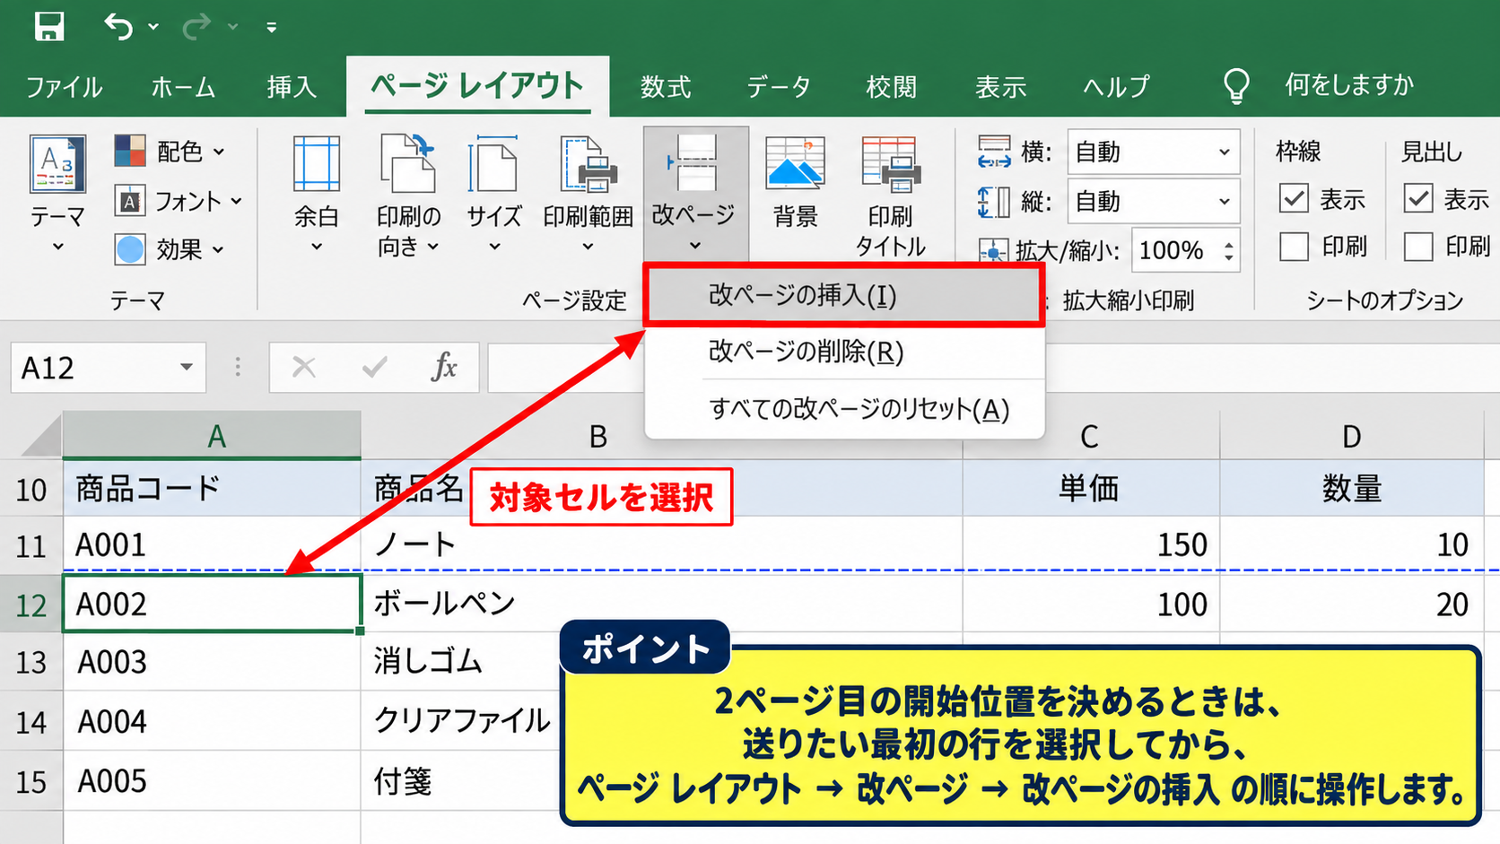Open the フォント theme fonts menu
The image size is (1500, 844).
point(179,201)
